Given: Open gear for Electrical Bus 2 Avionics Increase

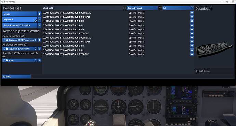Looking at the screenshot, I should click(x=192, y=42).
